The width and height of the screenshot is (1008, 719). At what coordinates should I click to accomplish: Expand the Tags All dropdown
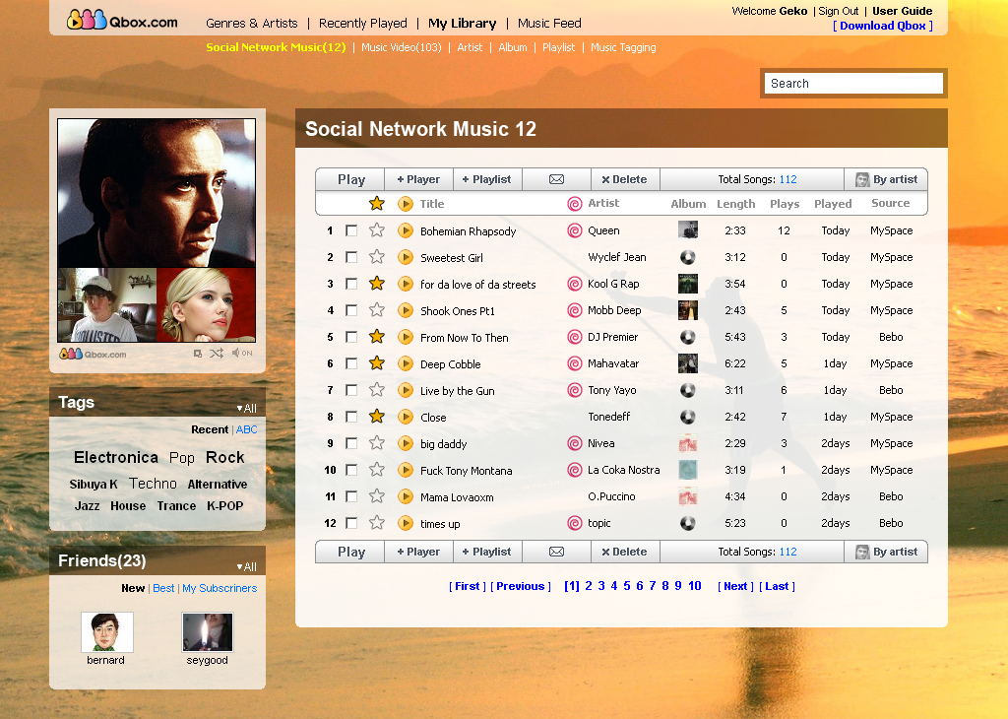[x=246, y=409]
